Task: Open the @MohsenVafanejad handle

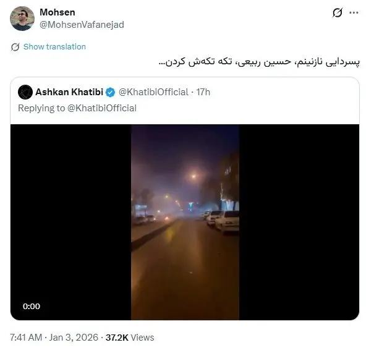Action: [82, 25]
